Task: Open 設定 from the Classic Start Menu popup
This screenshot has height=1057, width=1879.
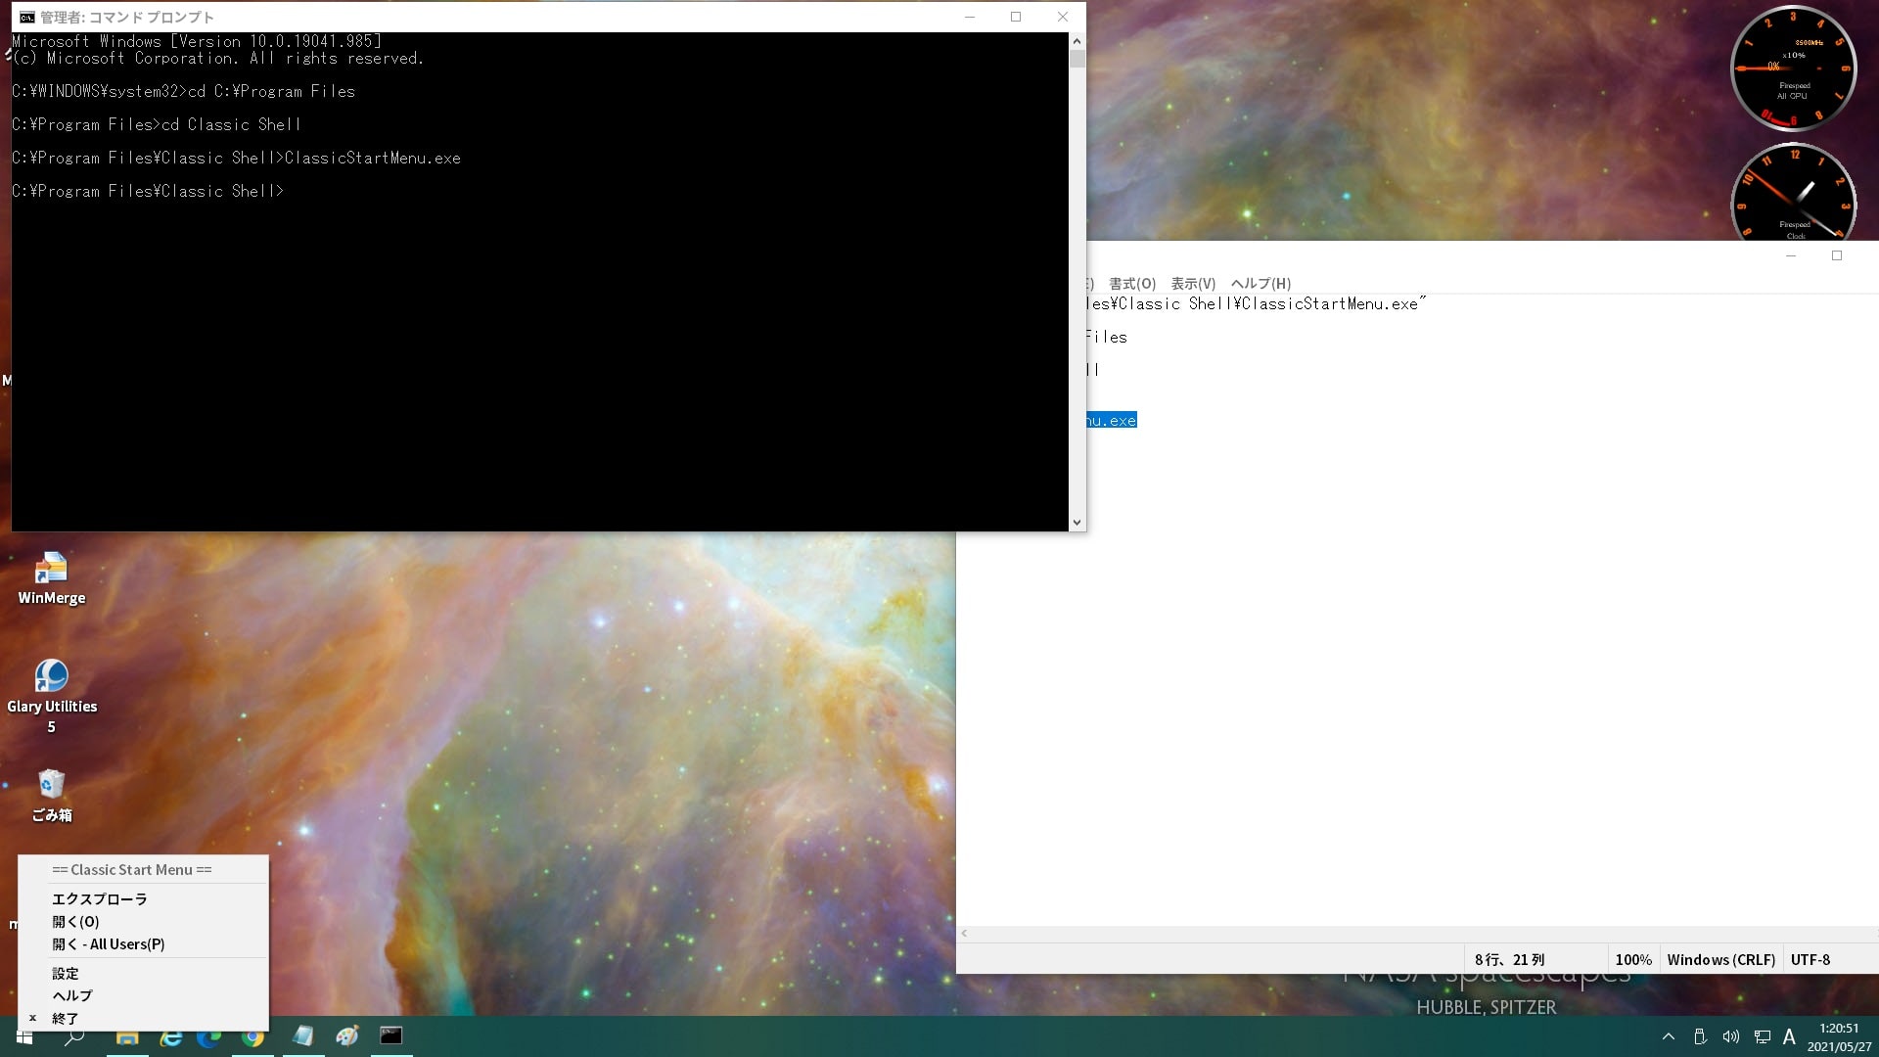Action: [66, 973]
